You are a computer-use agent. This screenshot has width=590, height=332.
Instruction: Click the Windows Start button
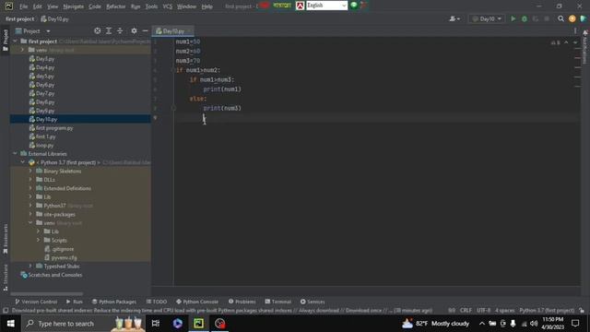tap(10, 324)
